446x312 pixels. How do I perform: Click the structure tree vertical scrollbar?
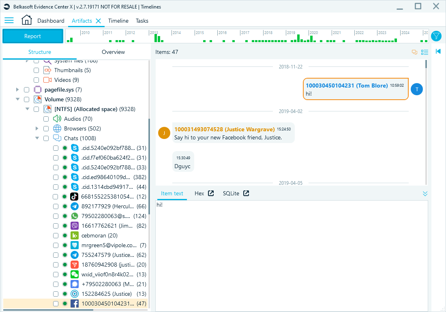click(149, 167)
